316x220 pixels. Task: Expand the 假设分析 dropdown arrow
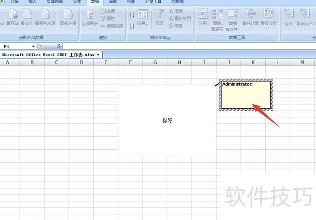[268, 29]
